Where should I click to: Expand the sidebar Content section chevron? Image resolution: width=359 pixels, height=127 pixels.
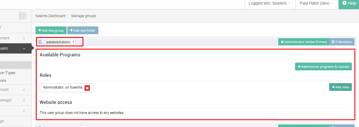(24, 38)
